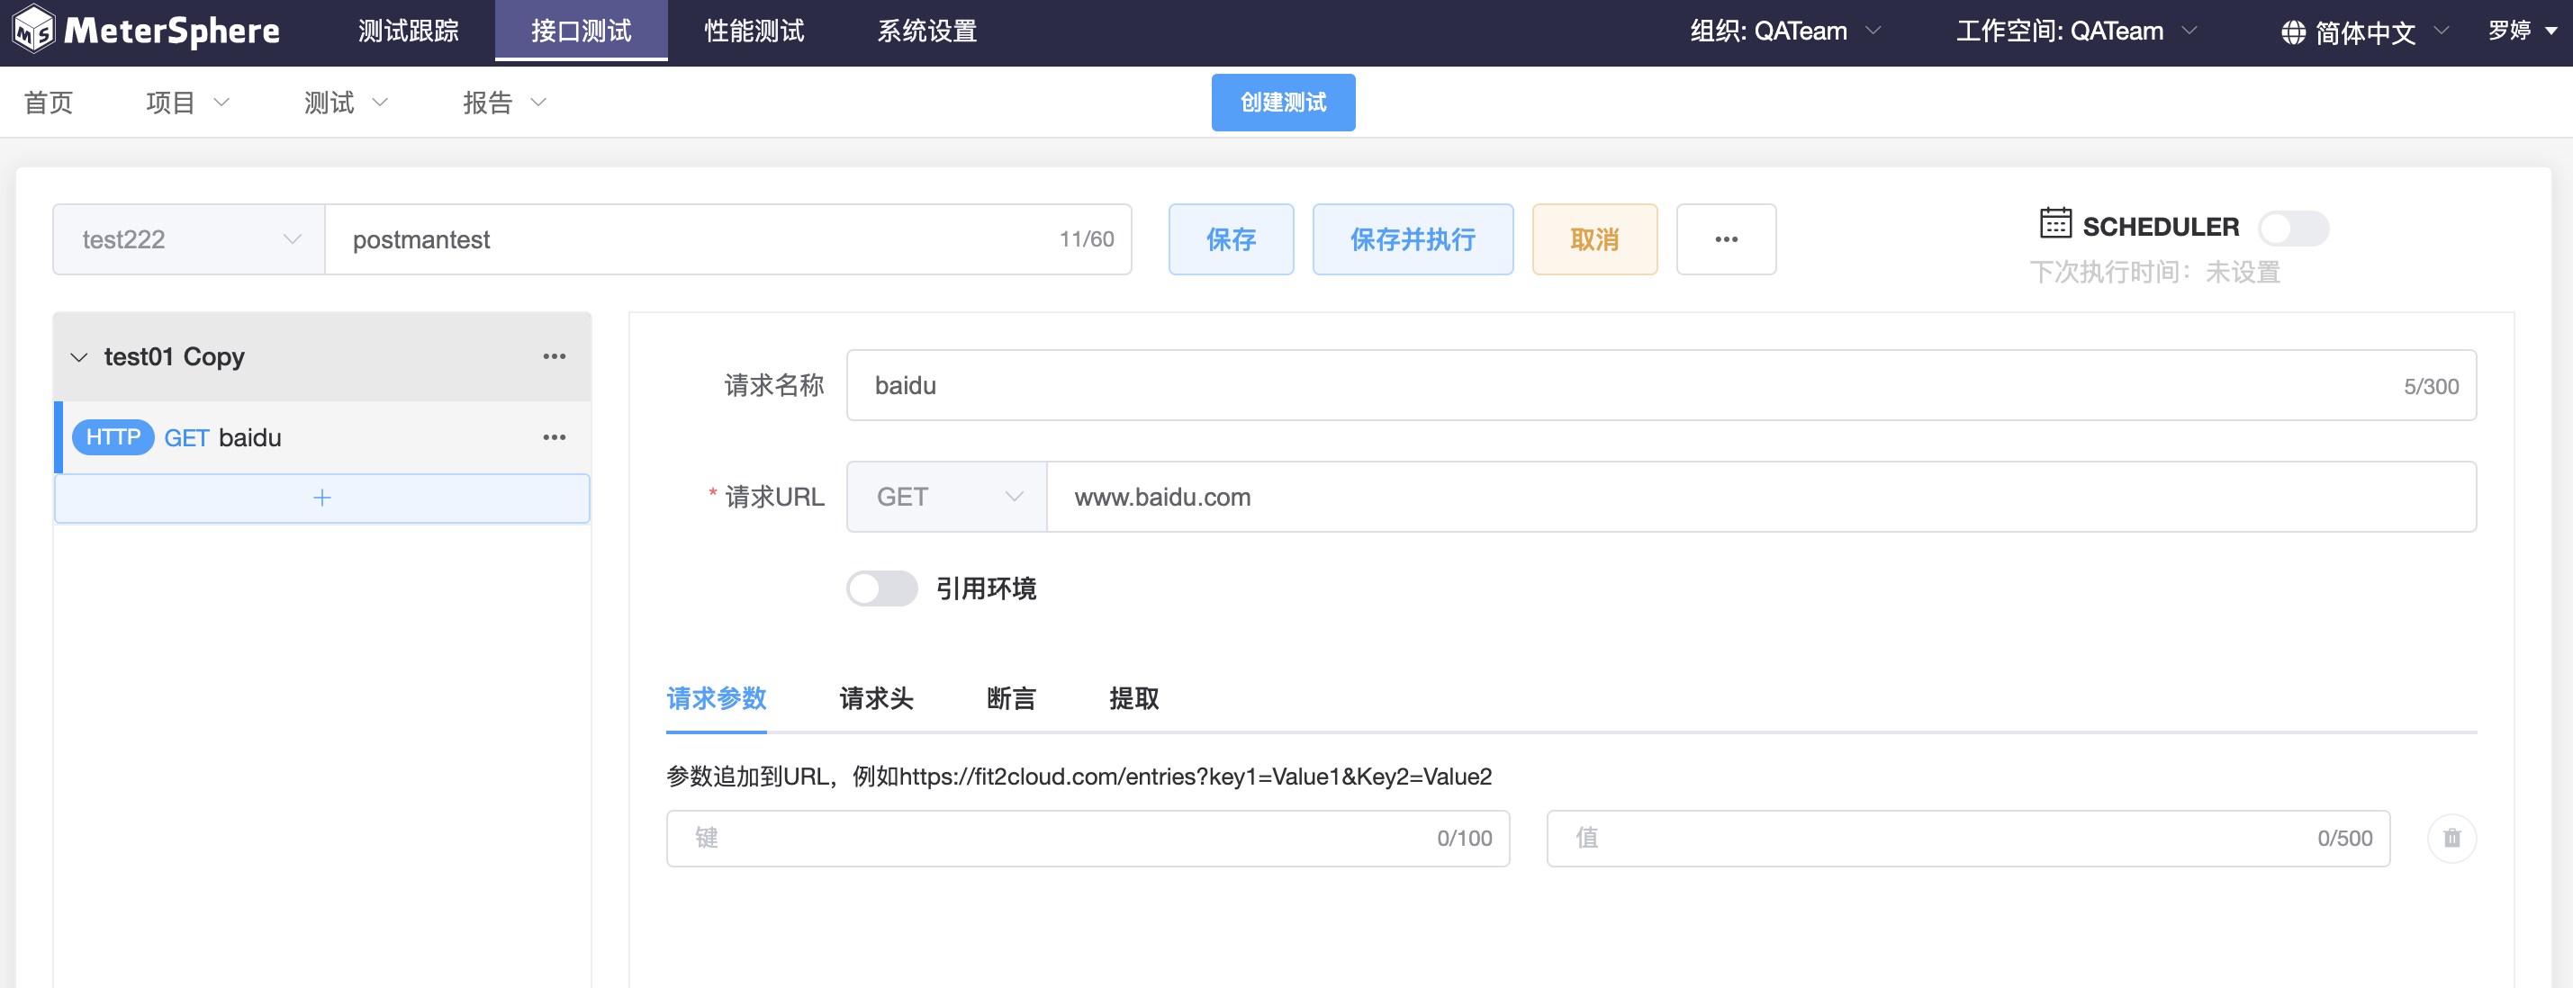Switch to the 接口测试 tab
Viewport: 2573px width, 988px height.
pyautogui.click(x=582, y=31)
